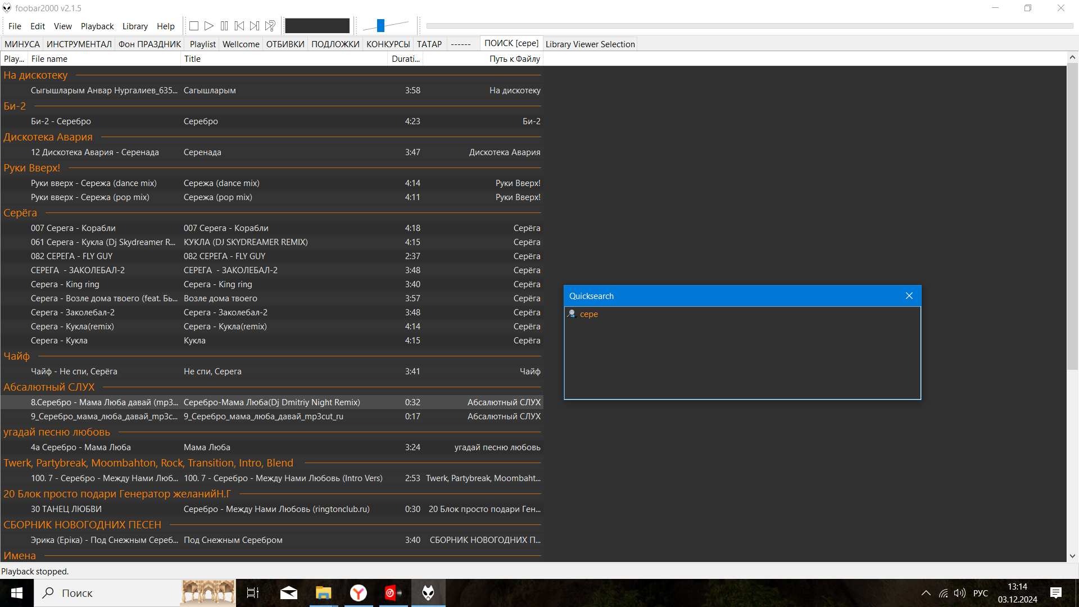
Task: Click the File name column header
Action: [x=104, y=59]
